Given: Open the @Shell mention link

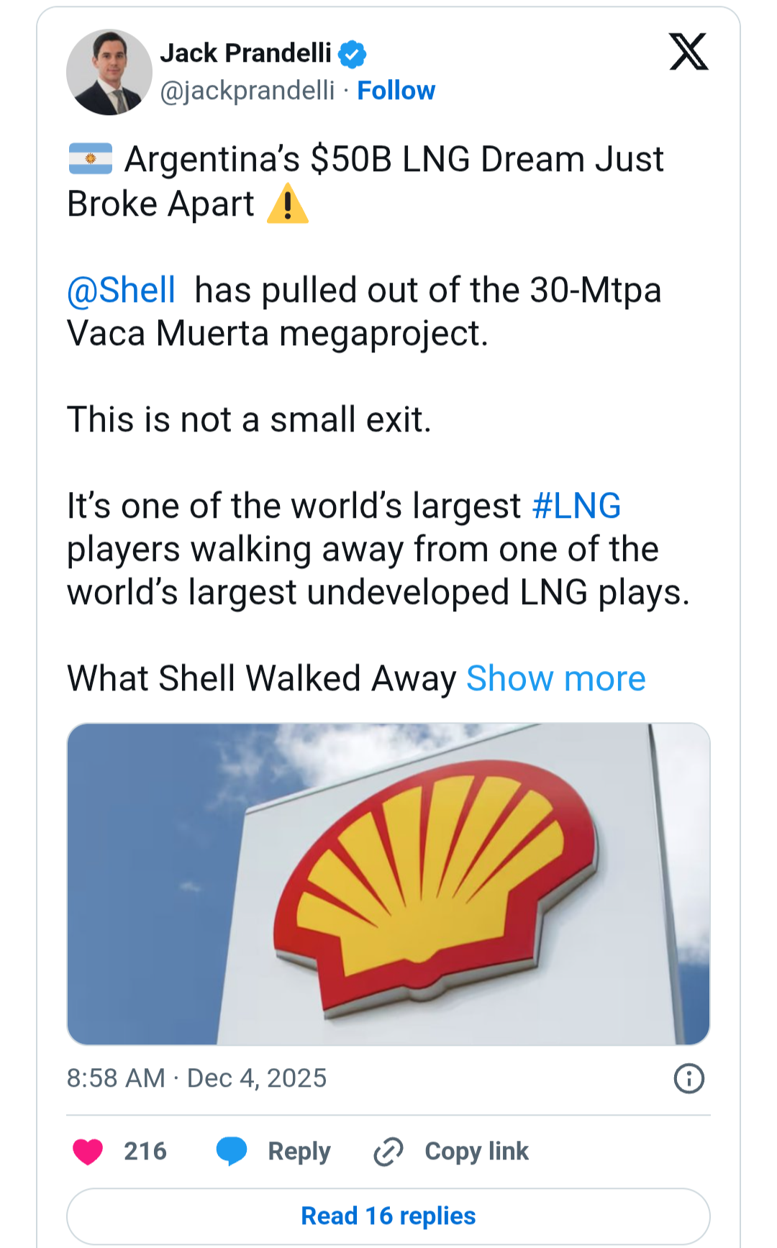Looking at the screenshot, I should [121, 291].
